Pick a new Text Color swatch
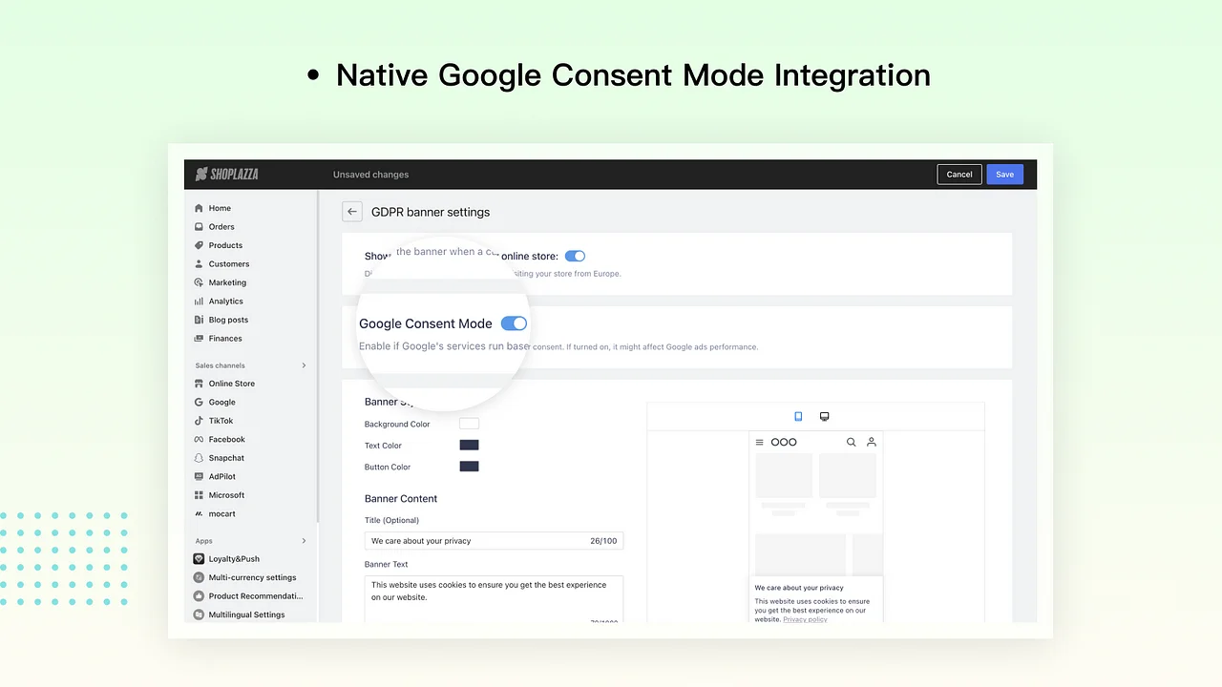This screenshot has height=687, width=1222. (x=469, y=445)
